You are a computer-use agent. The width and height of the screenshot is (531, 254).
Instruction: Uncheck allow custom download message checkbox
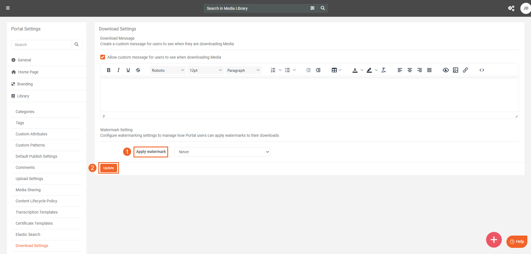pos(103,57)
